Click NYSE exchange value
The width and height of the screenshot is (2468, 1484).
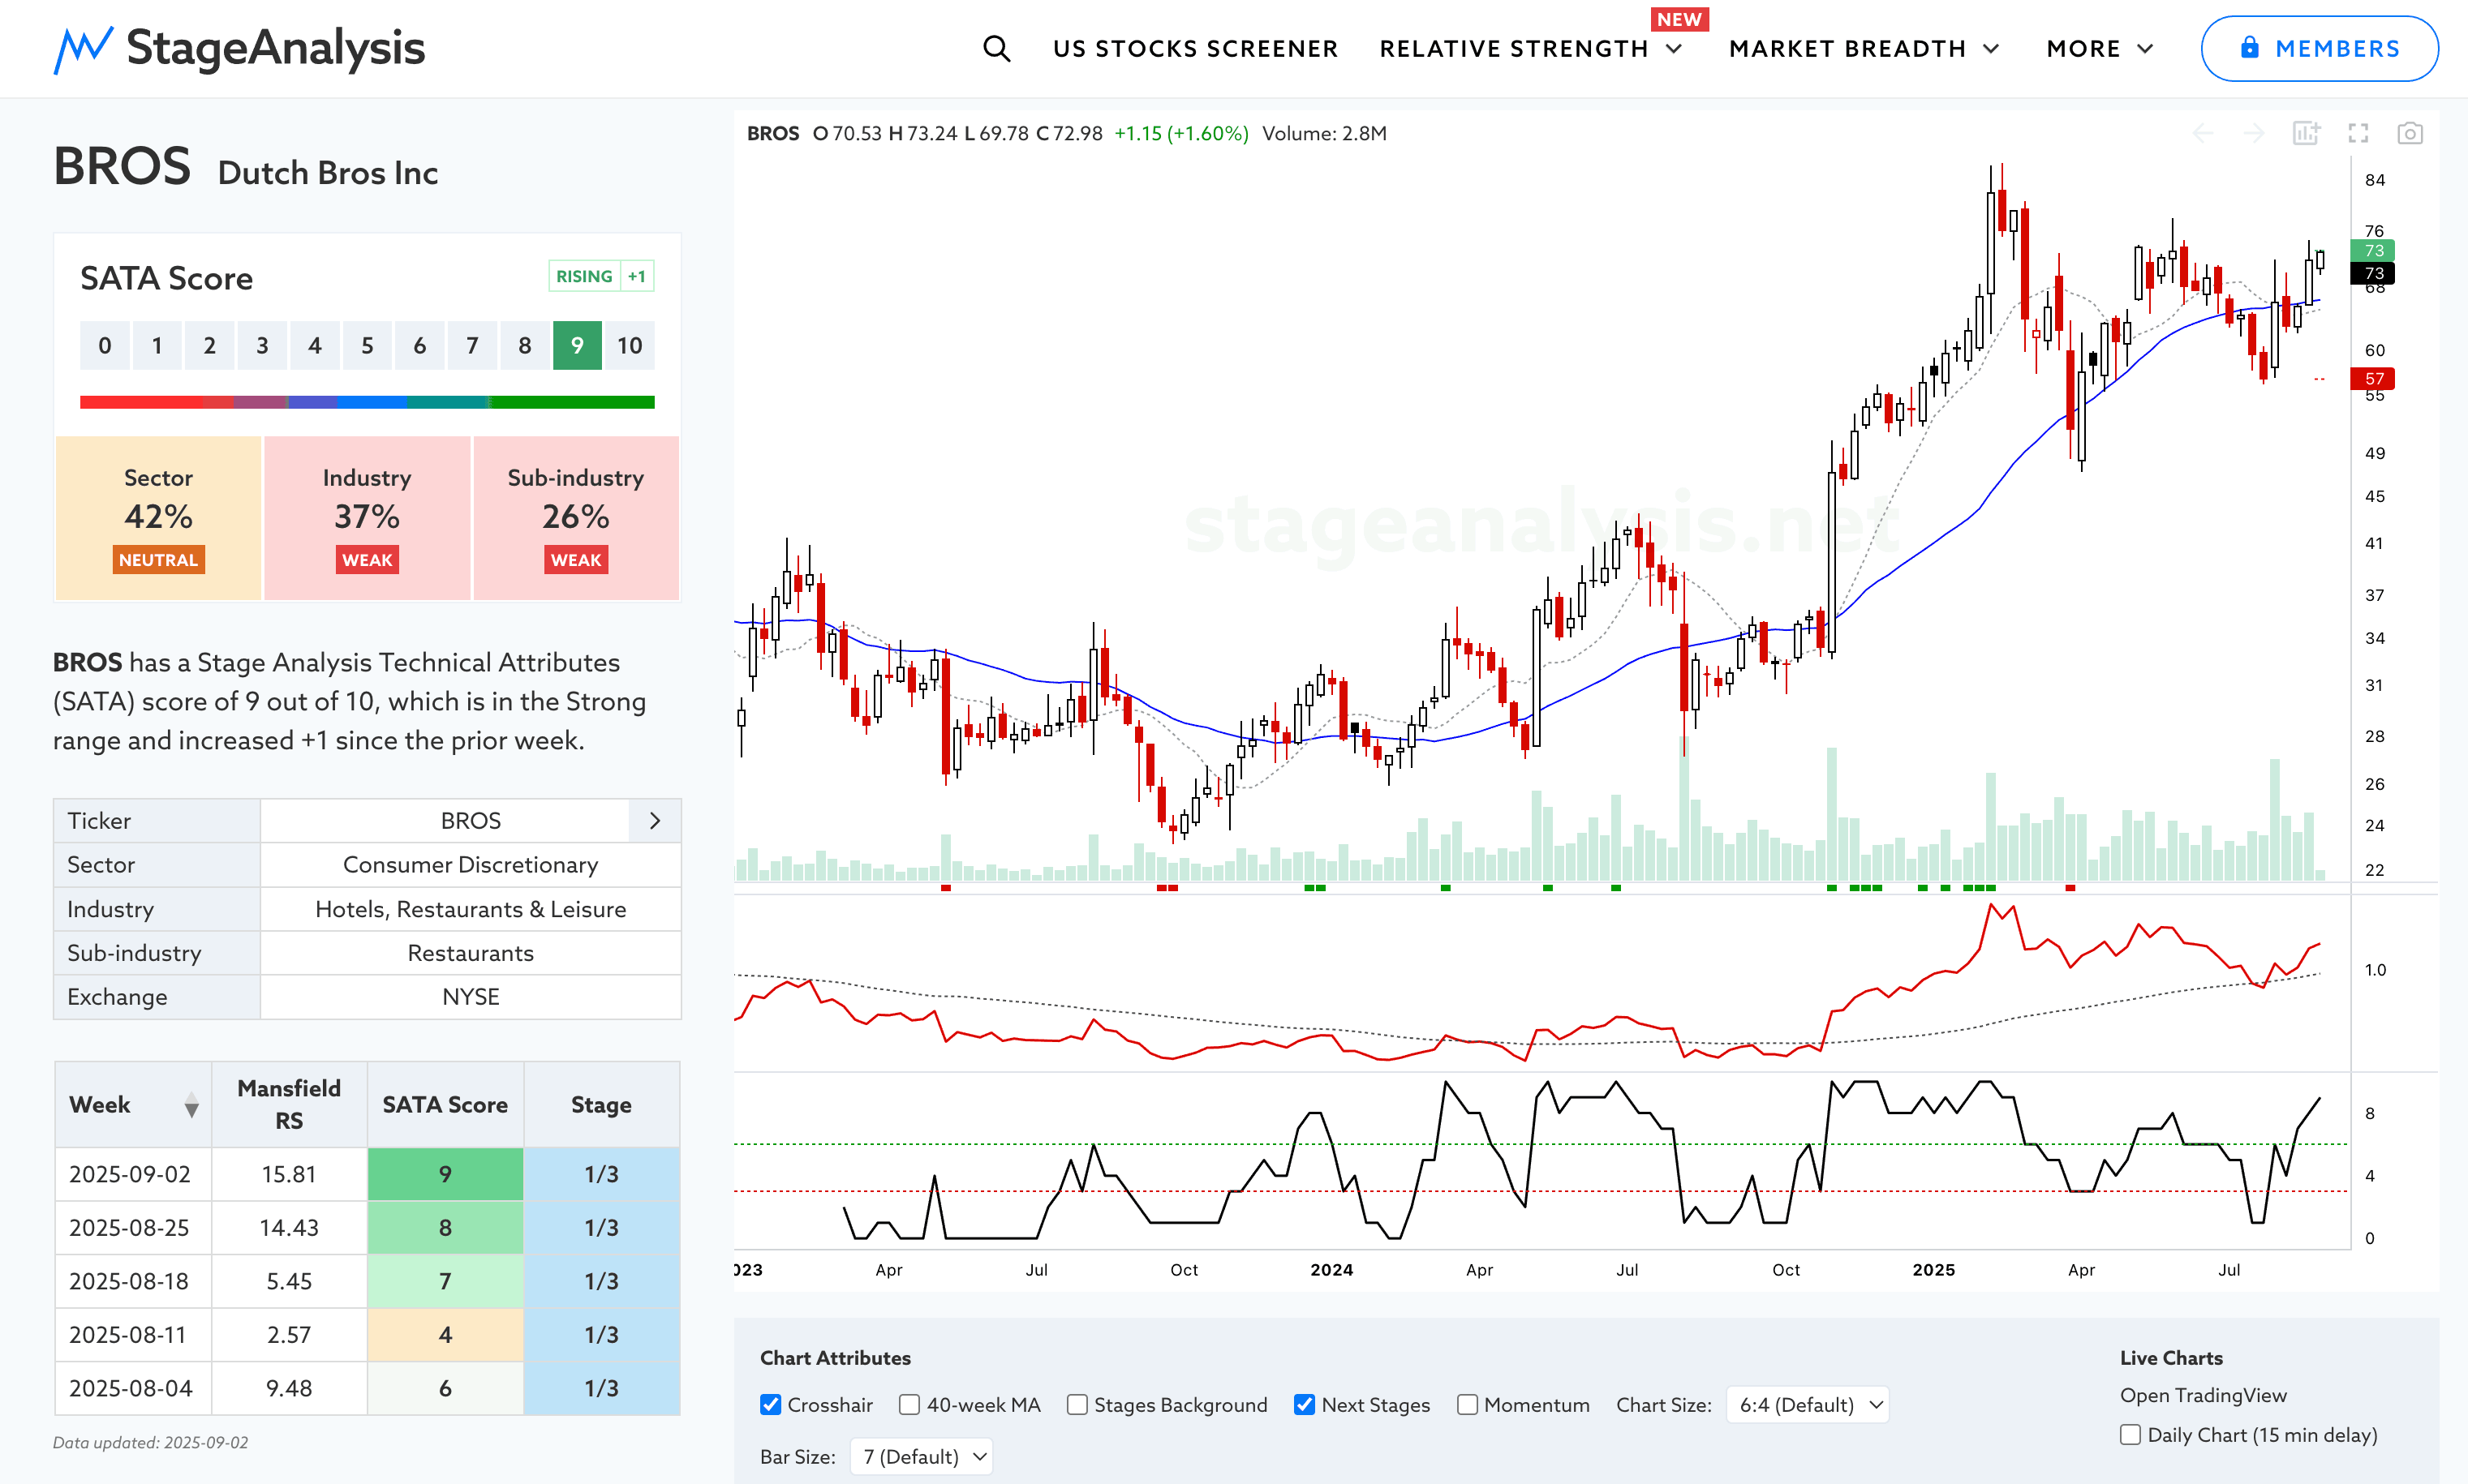471,997
